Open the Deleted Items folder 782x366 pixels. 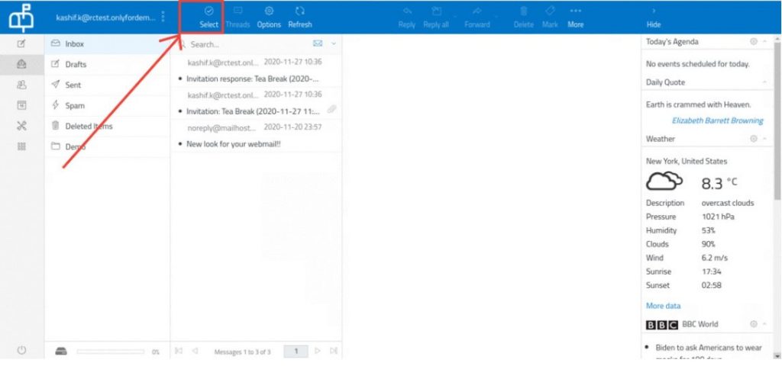tap(89, 127)
